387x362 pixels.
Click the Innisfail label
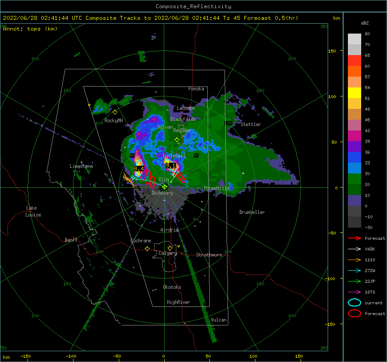click(x=174, y=156)
